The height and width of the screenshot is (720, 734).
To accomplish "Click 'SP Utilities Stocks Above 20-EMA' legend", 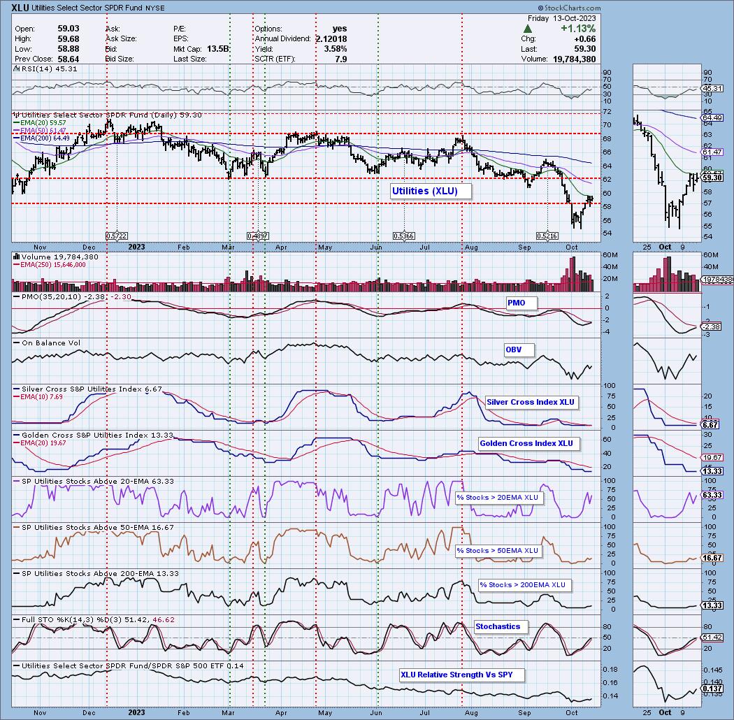I will [94, 481].
